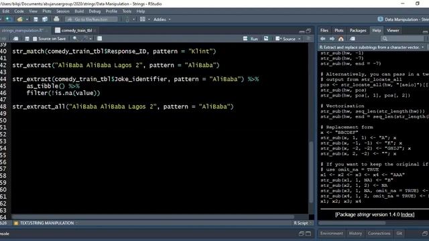Open the Source options dropdown arrow
The height and width of the screenshot is (241, 429).
(300, 39)
